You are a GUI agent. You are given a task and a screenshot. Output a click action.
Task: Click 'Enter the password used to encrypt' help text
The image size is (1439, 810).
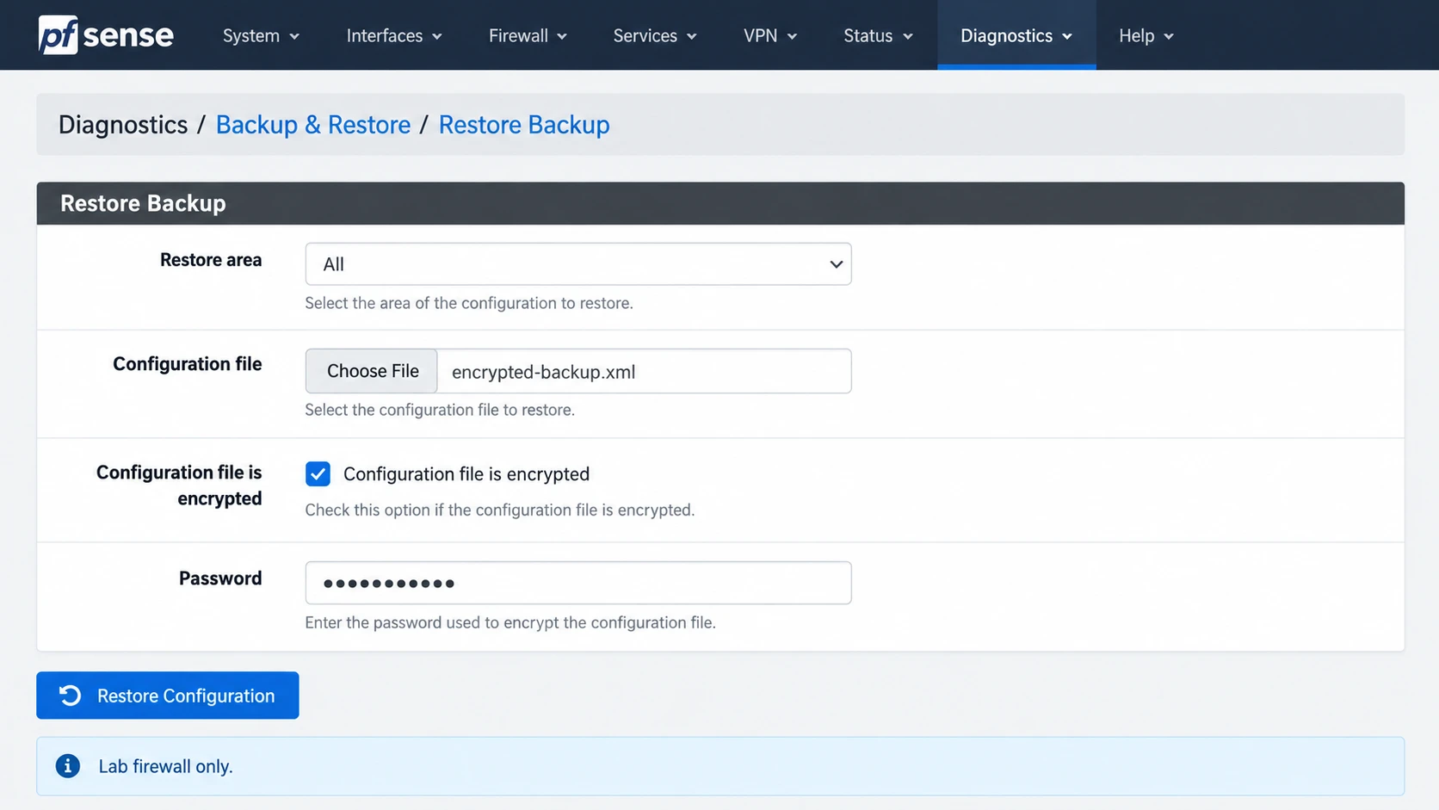click(510, 622)
